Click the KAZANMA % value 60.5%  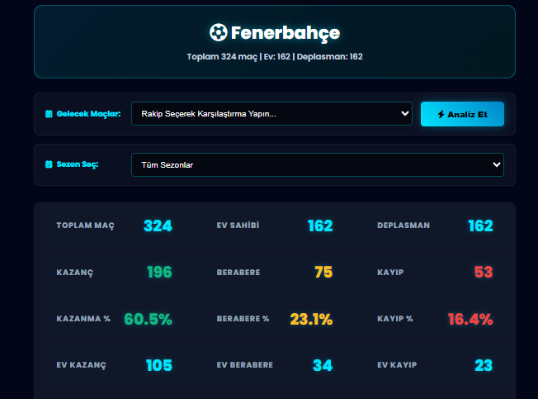tap(148, 319)
